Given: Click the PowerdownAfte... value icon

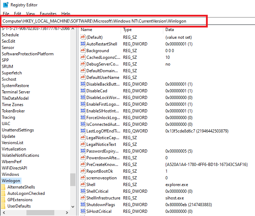Looking at the screenshot, I should pos(83,158).
